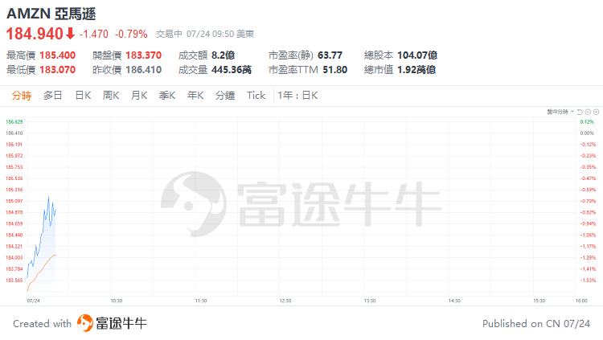Select the 月K monthly chart tab
Screen dimensions: 603x340
(x=139, y=96)
